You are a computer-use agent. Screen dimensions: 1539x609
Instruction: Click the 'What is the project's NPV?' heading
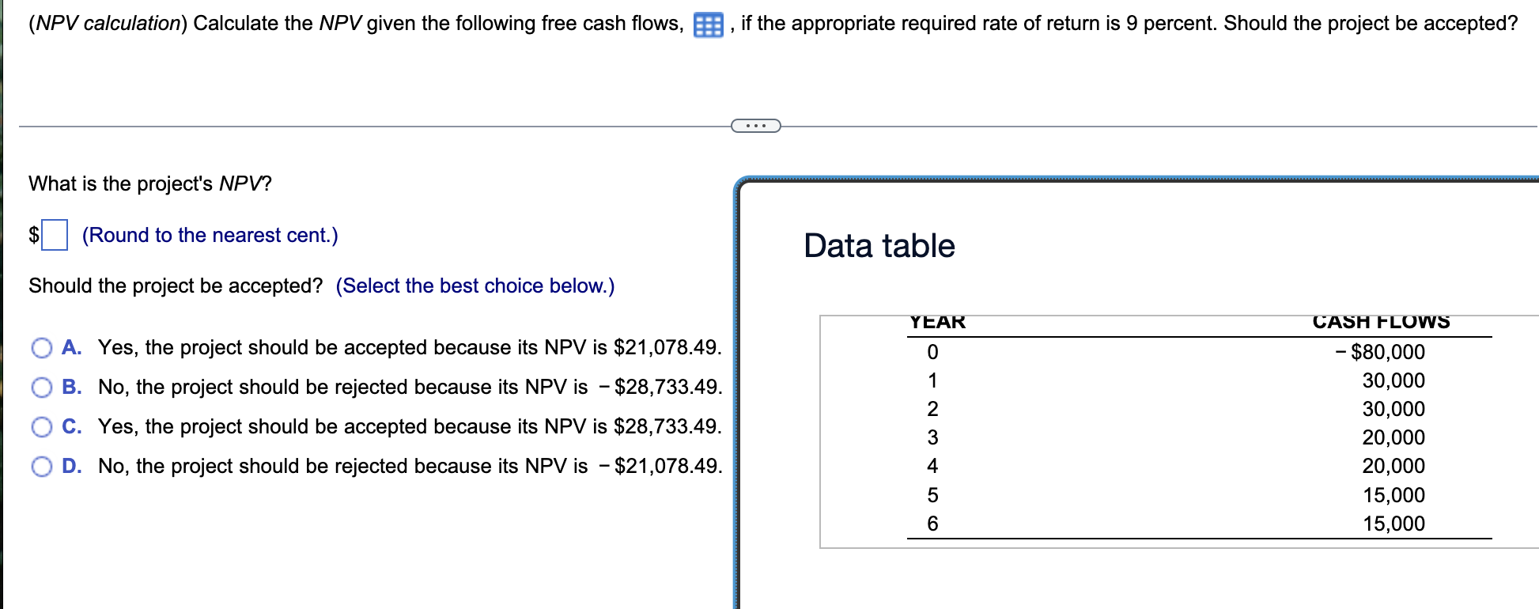(149, 183)
